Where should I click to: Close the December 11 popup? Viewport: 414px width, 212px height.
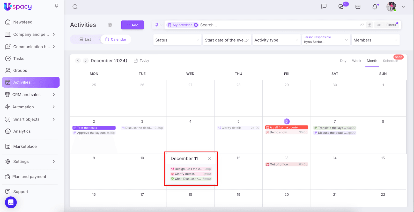tap(209, 159)
